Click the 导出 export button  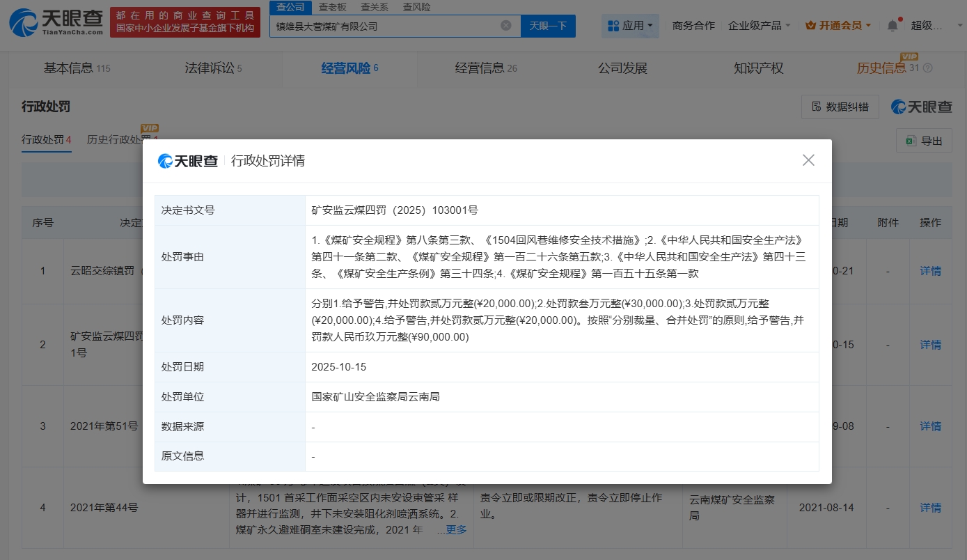[924, 141]
